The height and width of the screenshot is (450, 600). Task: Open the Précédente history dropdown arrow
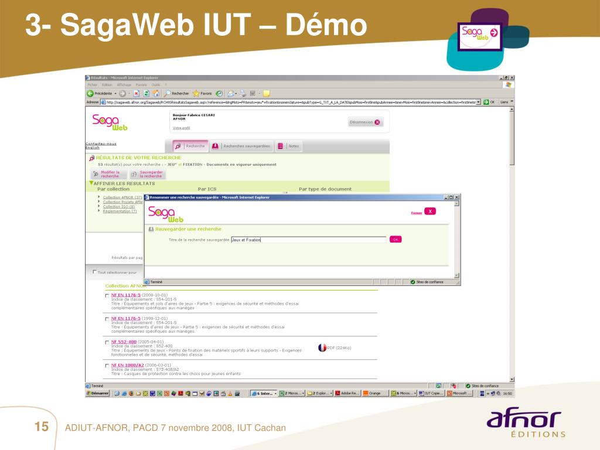click(115, 94)
